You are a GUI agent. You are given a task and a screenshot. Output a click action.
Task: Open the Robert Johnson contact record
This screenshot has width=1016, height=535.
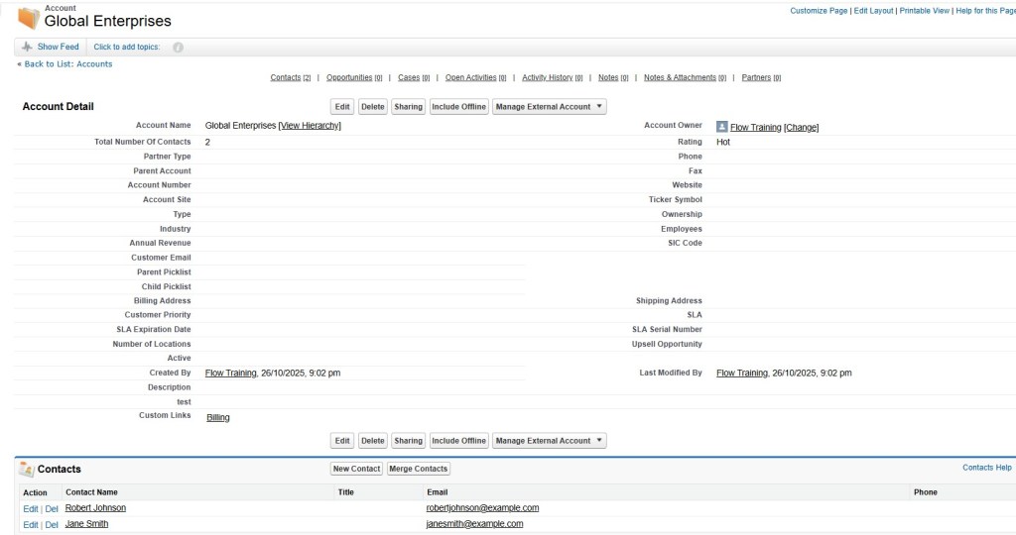(x=95, y=508)
